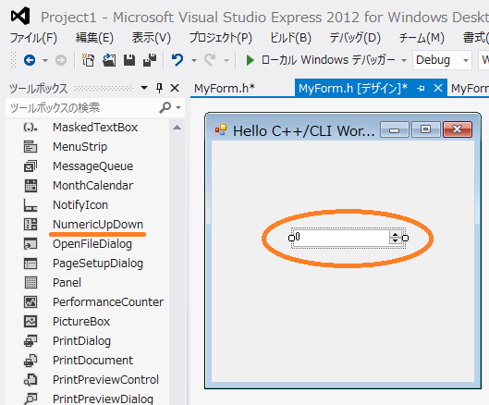
Task: Select PrintPreviewDialog in the toolbox
Action: click(103, 399)
